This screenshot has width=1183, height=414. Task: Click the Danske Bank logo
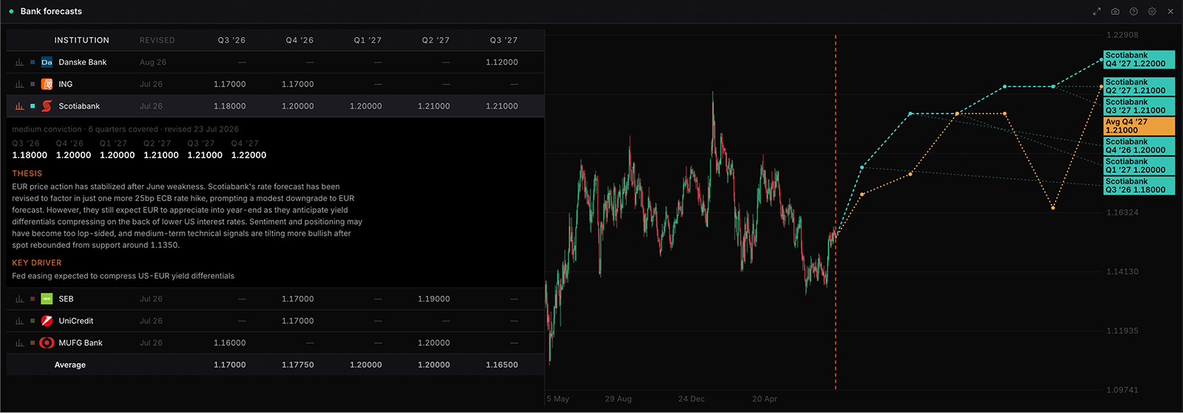(x=47, y=62)
